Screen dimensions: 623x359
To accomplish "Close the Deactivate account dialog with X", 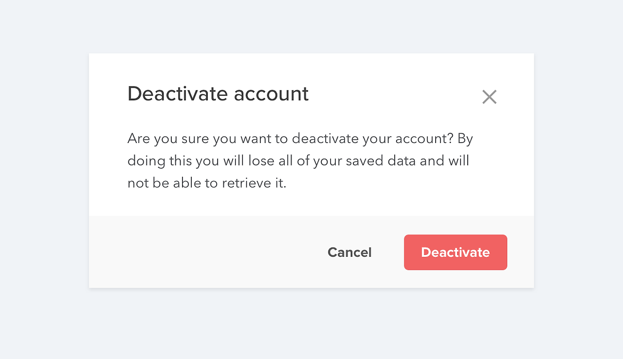I will click(x=489, y=97).
